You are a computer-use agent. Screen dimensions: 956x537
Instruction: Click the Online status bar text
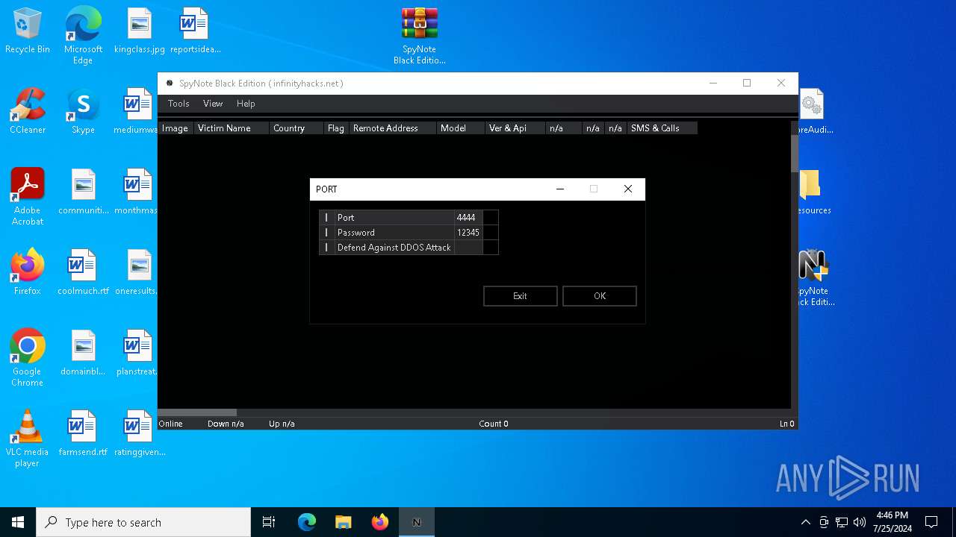[x=171, y=424]
